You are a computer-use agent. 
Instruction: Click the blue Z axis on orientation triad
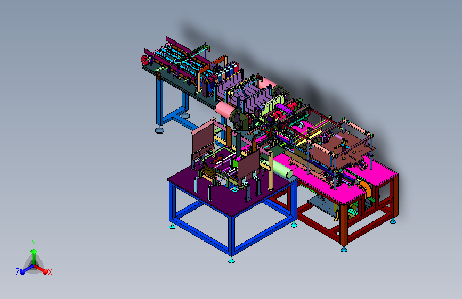point(23,270)
